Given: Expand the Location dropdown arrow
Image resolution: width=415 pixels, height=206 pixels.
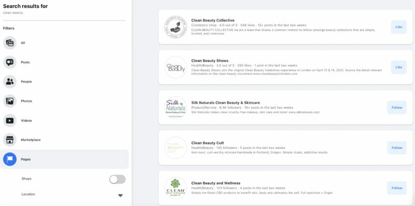Looking at the screenshot, I should click(120, 196).
